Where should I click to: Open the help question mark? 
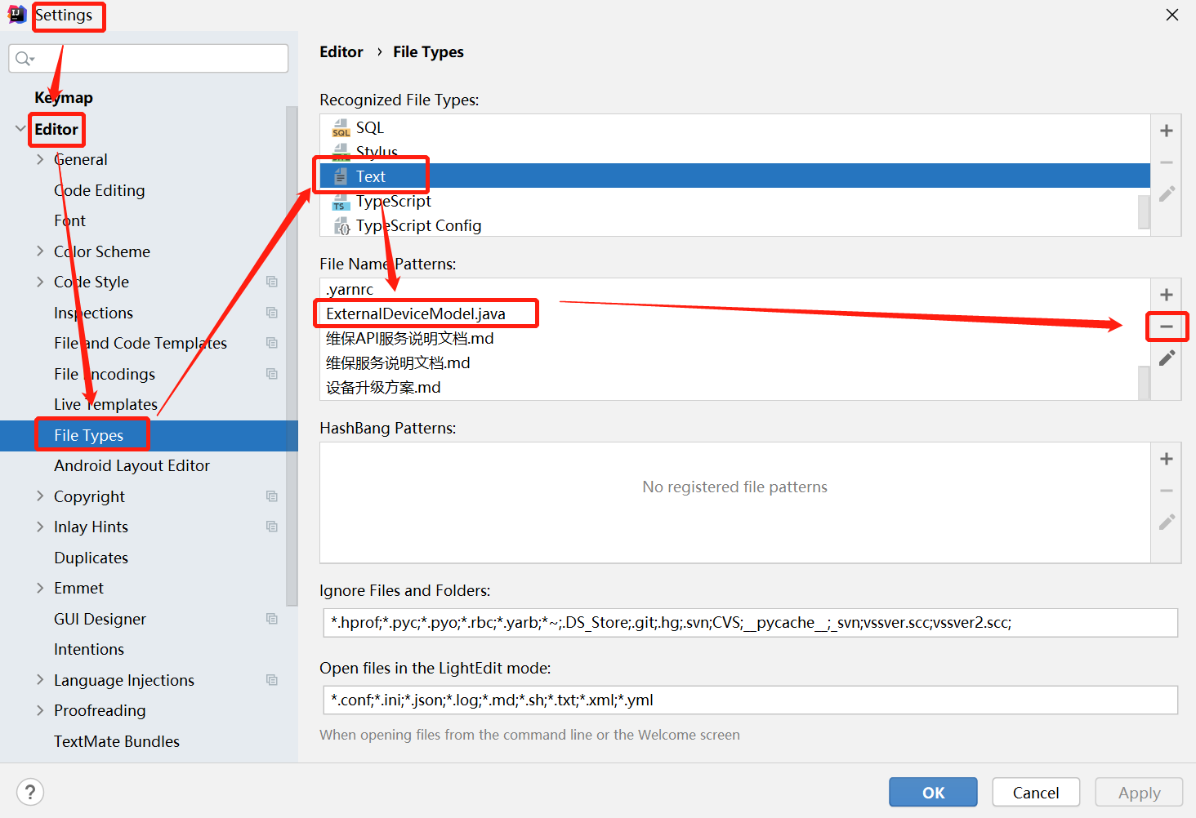[x=29, y=791]
